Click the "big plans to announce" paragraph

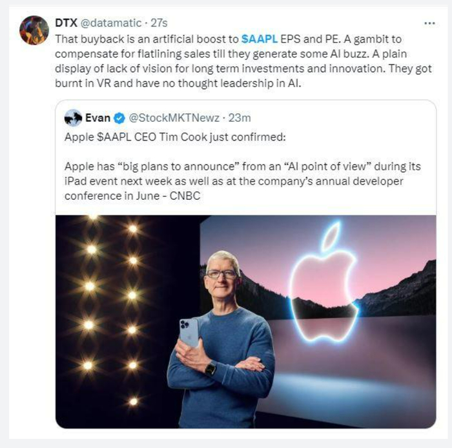(x=242, y=181)
